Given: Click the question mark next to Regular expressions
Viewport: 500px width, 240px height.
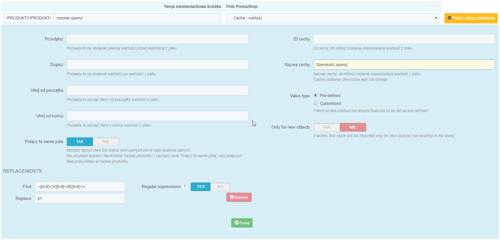Looking at the screenshot, I should [185, 187].
